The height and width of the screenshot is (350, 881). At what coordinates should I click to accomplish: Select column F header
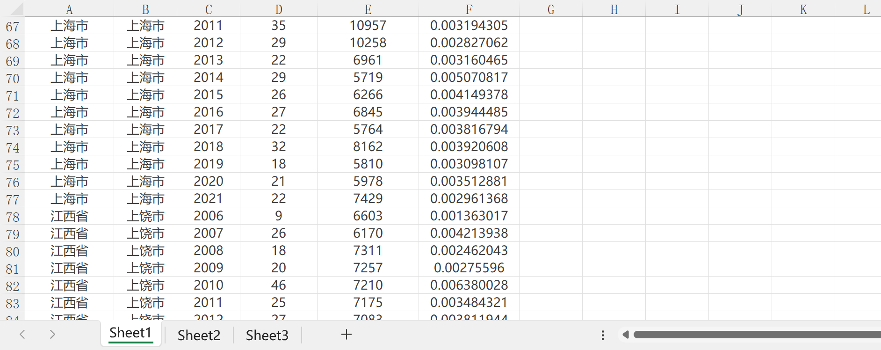pos(469,9)
